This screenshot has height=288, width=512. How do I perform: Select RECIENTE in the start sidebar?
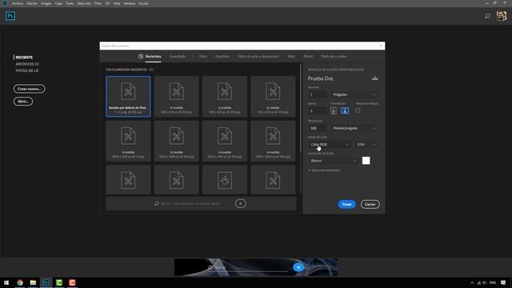point(24,57)
